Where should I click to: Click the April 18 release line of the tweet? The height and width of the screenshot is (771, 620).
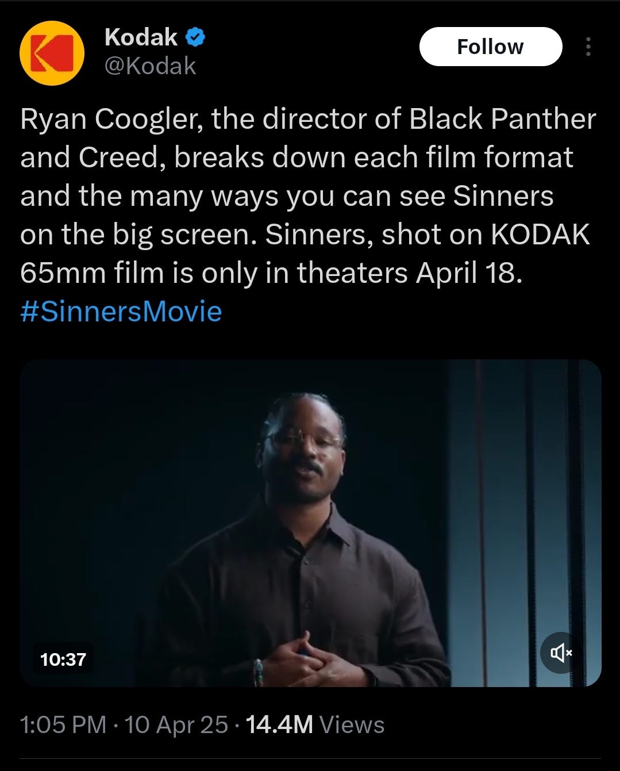(271, 273)
